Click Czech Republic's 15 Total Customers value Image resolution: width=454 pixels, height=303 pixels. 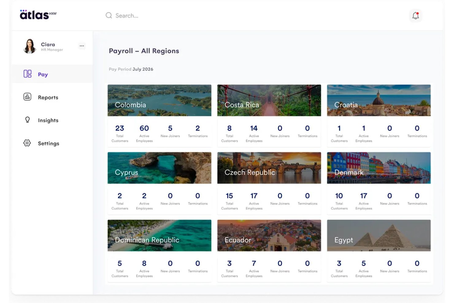tap(229, 196)
